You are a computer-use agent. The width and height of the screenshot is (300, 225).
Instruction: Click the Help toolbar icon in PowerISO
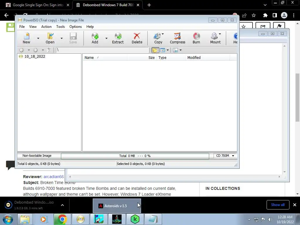coord(235,38)
